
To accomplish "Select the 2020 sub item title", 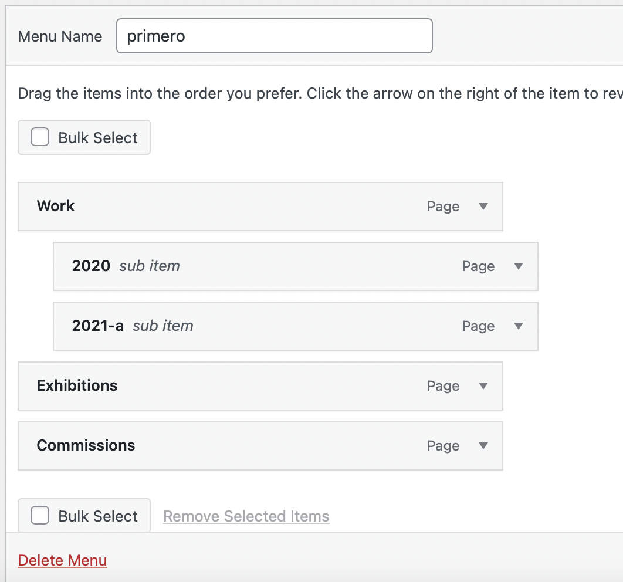I will (x=91, y=266).
